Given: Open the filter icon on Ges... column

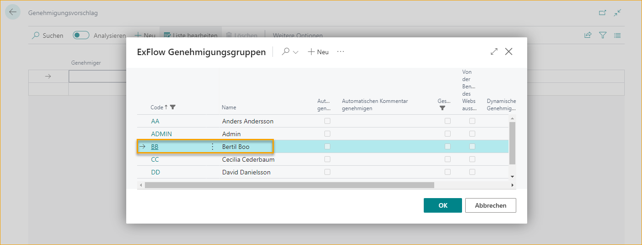Looking at the screenshot, I should pos(442,108).
